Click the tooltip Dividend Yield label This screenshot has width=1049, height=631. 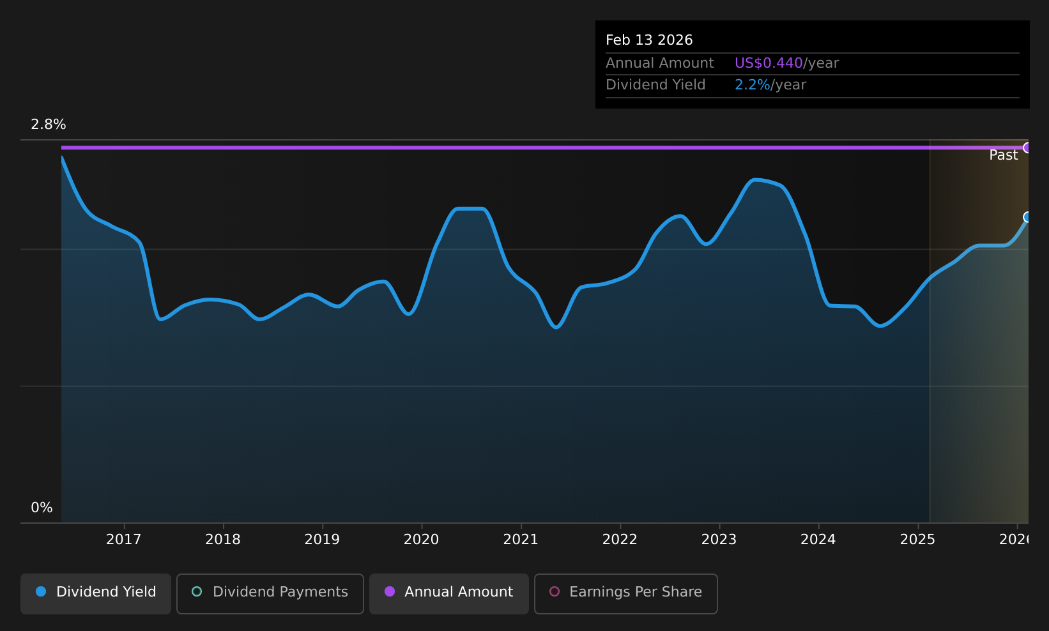coord(655,85)
